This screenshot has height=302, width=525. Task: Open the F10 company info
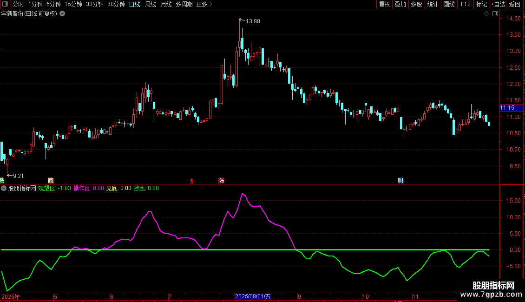click(466, 4)
